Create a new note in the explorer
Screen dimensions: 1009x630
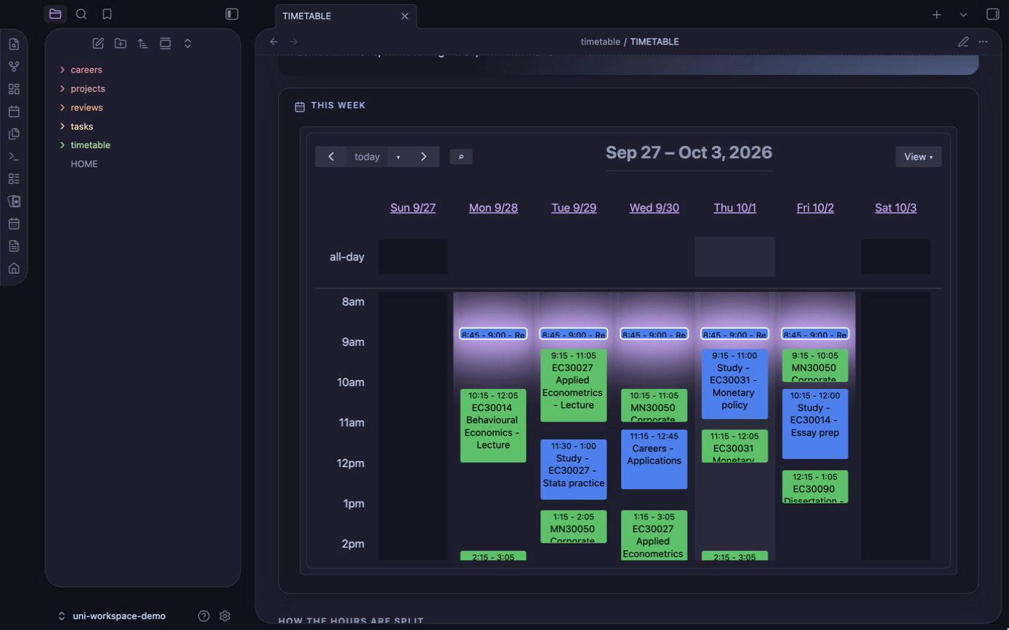point(98,44)
